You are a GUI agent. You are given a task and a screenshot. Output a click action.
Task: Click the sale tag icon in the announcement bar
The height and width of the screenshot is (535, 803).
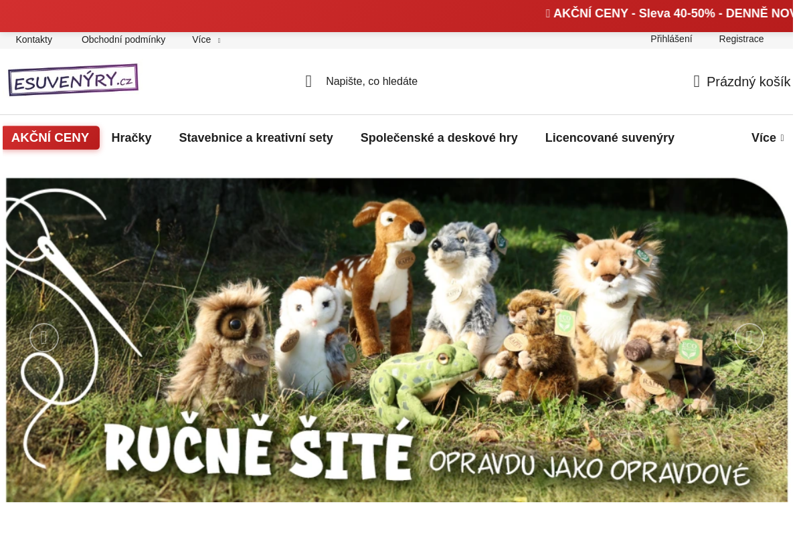coord(548,13)
